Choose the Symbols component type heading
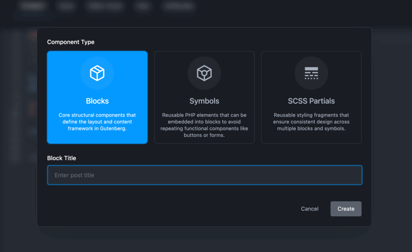This screenshot has width=412, height=252. [x=204, y=101]
